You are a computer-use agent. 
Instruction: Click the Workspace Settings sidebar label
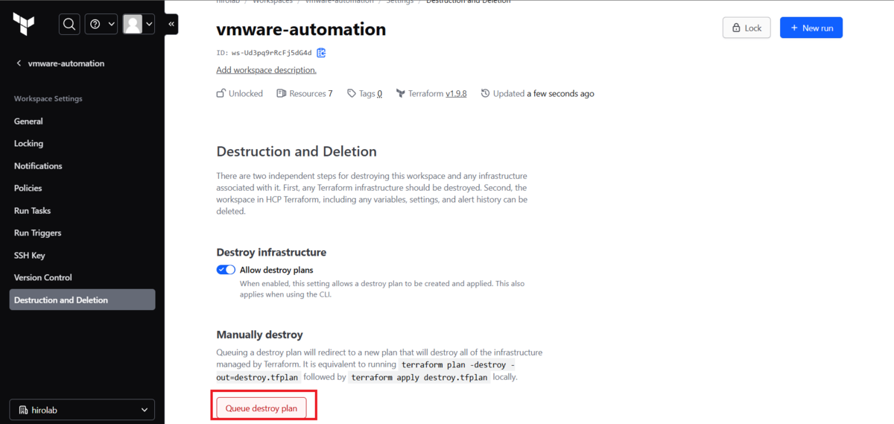pyautogui.click(x=48, y=98)
